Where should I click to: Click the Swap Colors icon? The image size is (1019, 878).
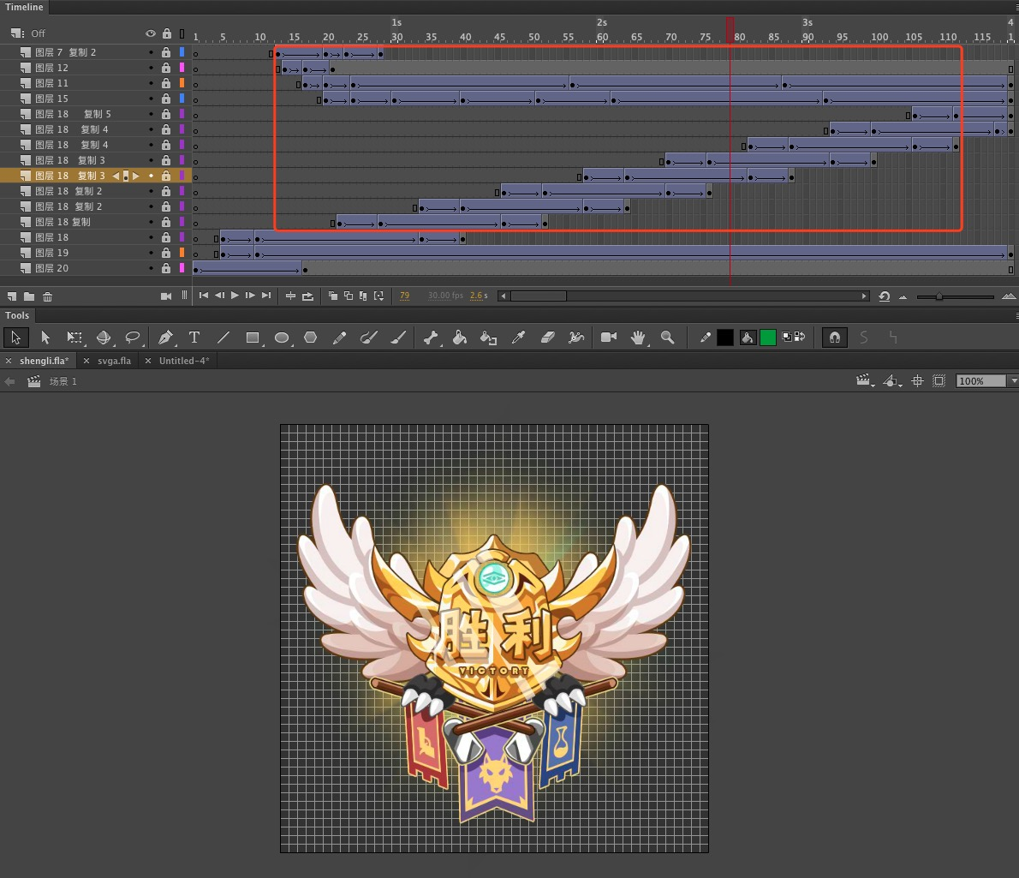tap(801, 337)
